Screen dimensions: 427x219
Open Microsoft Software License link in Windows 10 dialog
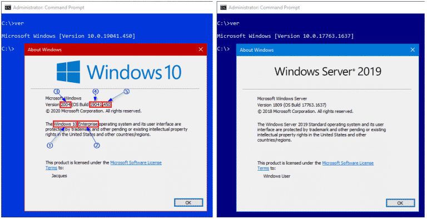136,163
